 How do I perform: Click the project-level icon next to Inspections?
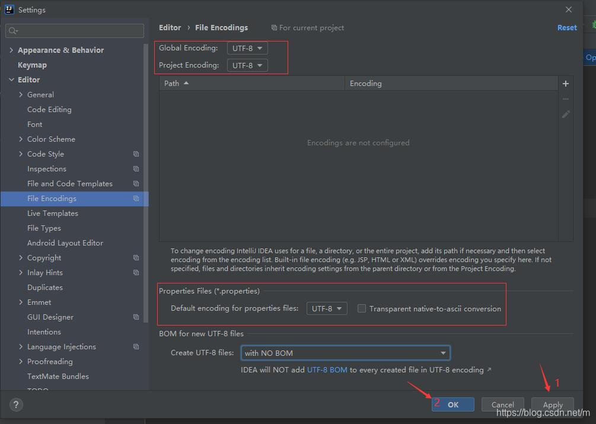[136, 168]
